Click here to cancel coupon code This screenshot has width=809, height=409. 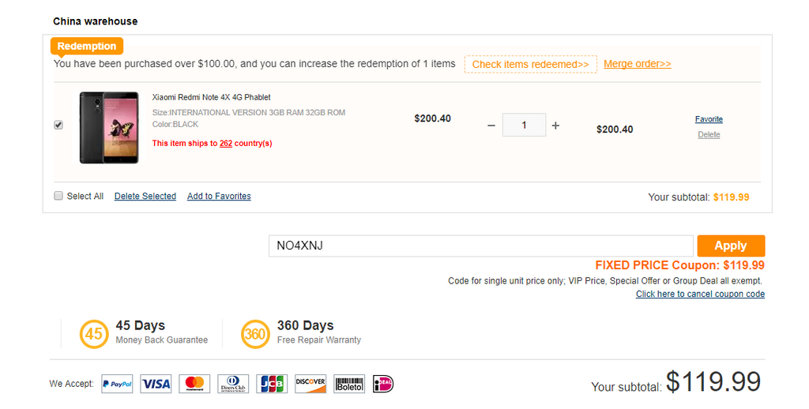[700, 295]
